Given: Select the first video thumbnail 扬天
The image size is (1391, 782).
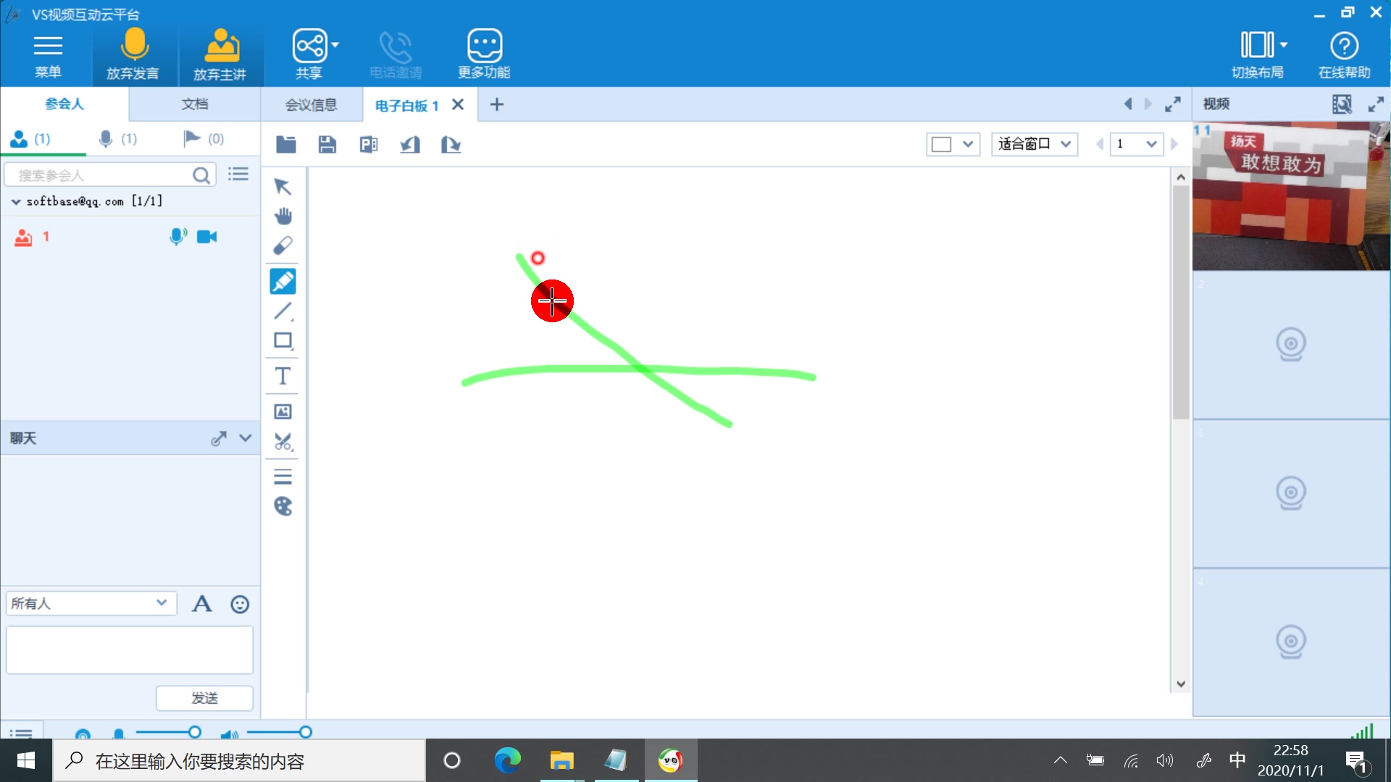Looking at the screenshot, I should click(1291, 196).
